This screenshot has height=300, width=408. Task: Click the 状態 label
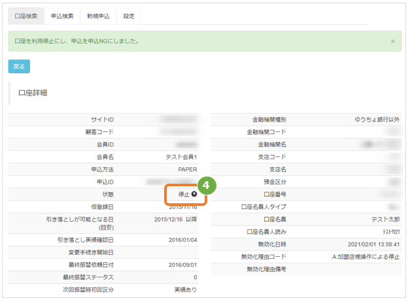pos(108,194)
